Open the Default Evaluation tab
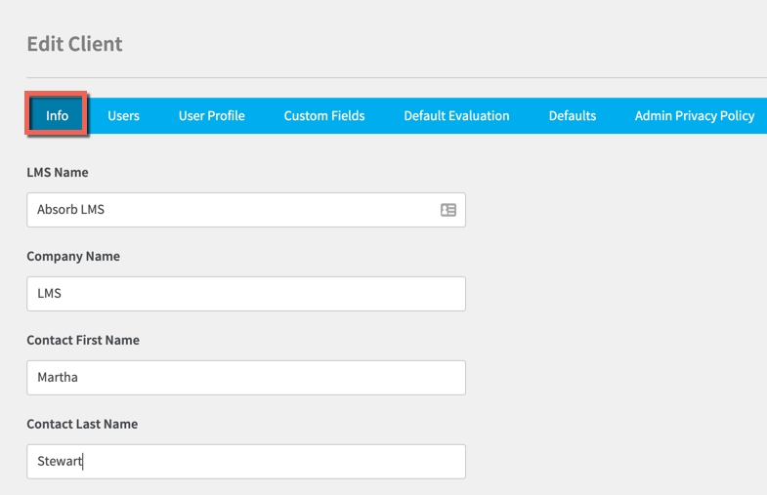The width and height of the screenshot is (767, 495). click(x=456, y=116)
